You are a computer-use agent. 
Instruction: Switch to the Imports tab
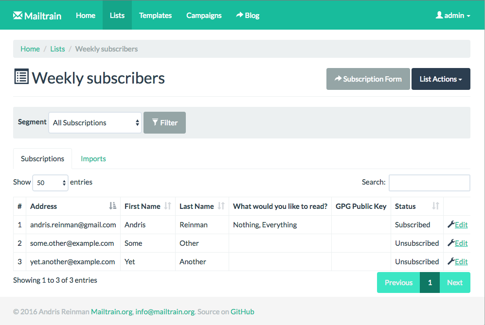(x=93, y=159)
